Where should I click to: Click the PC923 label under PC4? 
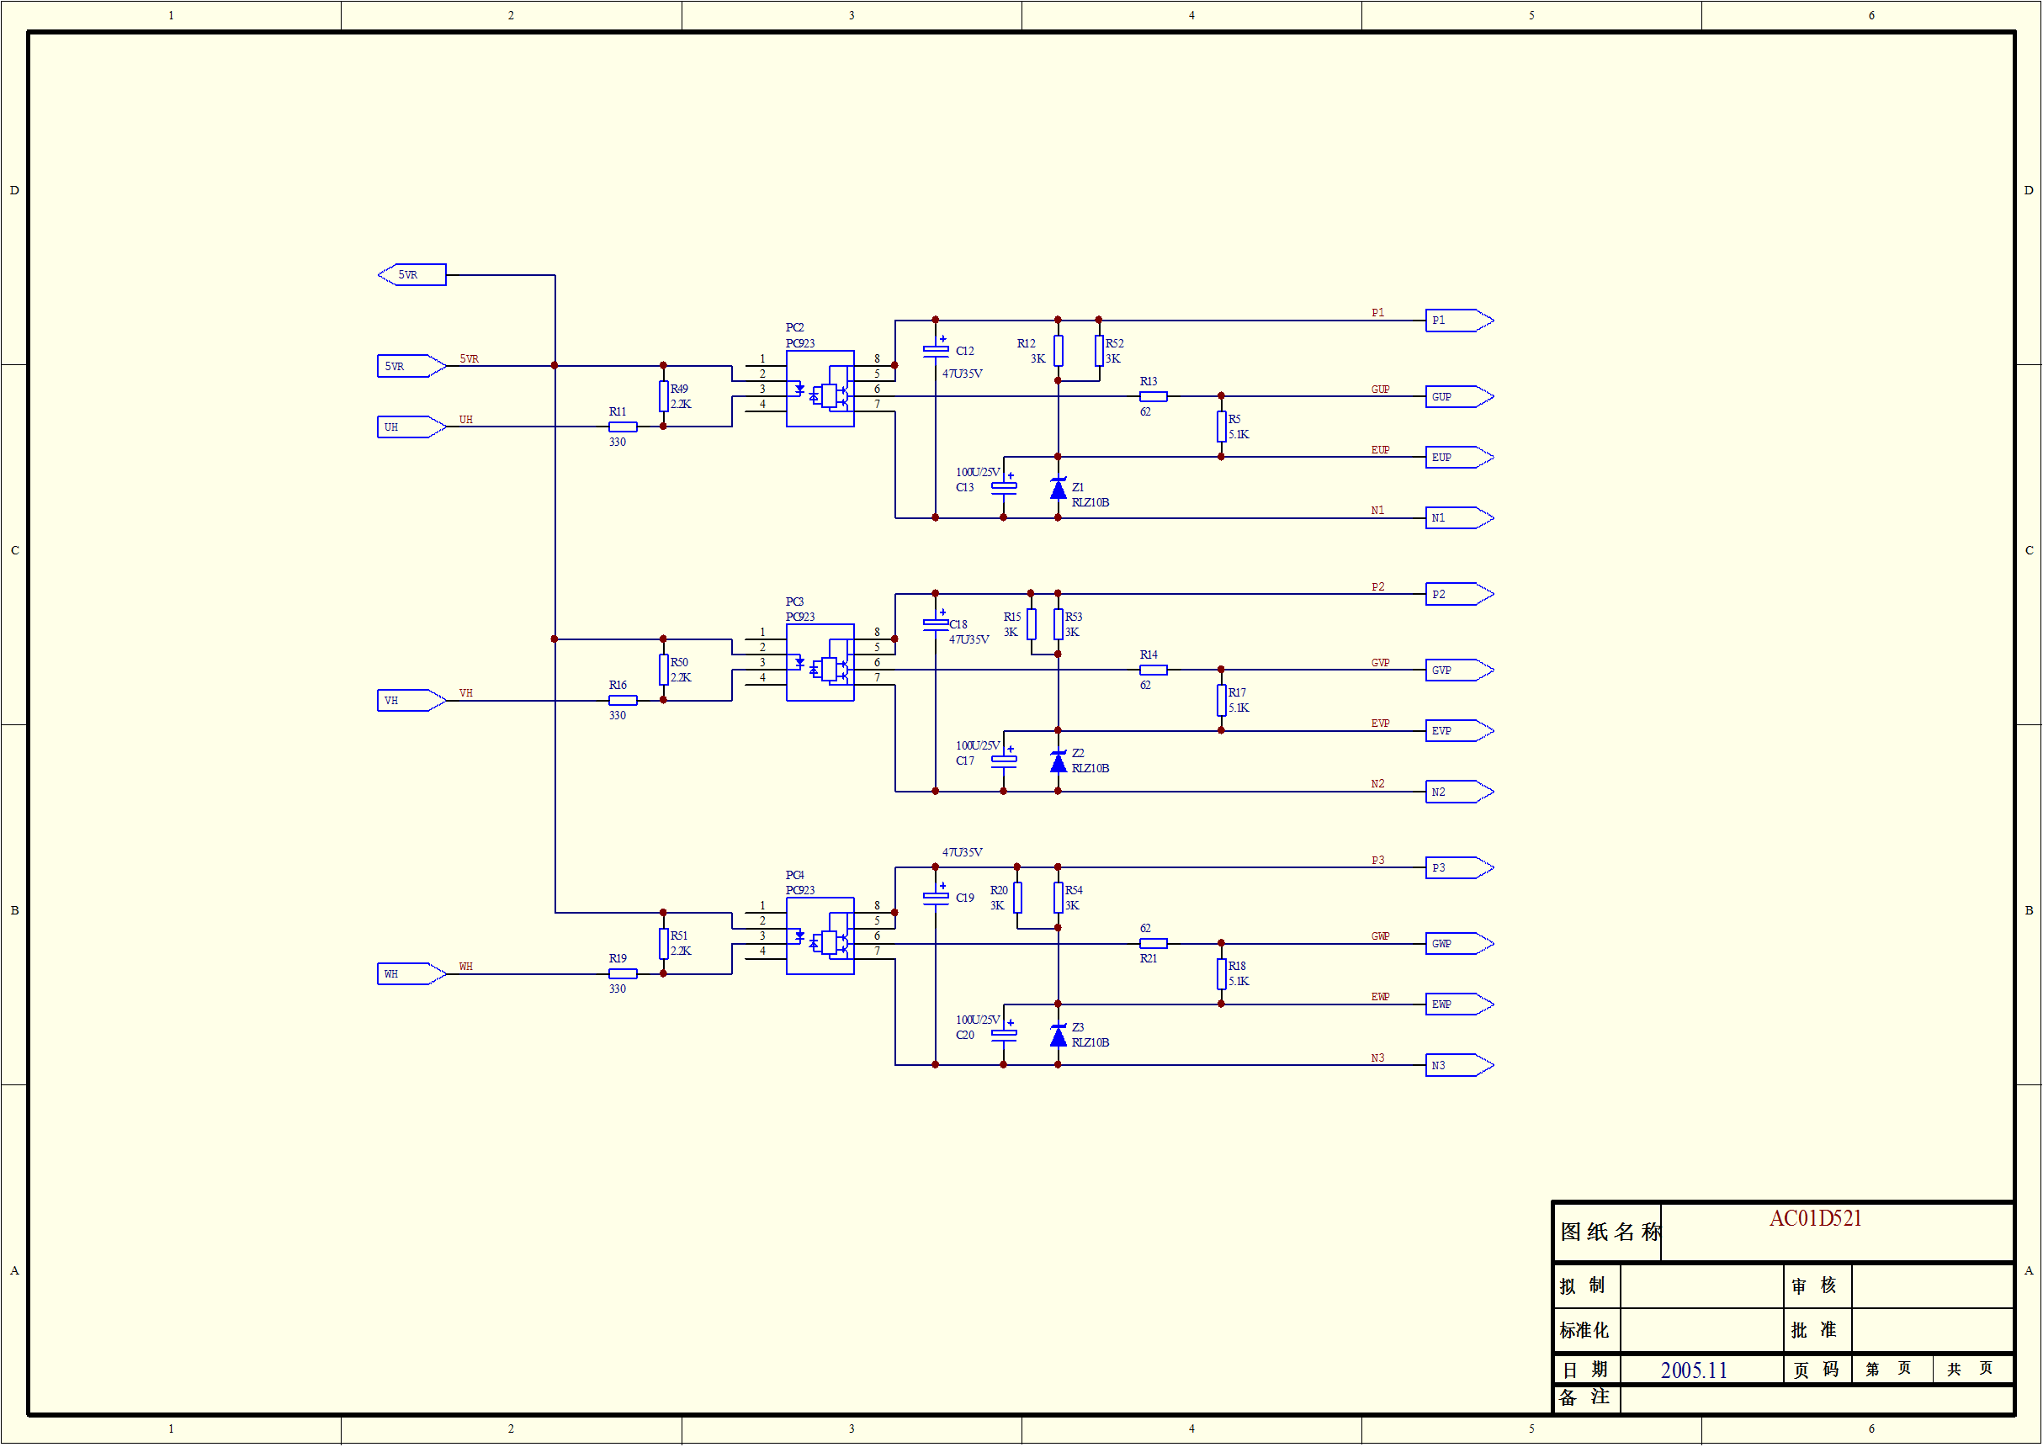(800, 891)
